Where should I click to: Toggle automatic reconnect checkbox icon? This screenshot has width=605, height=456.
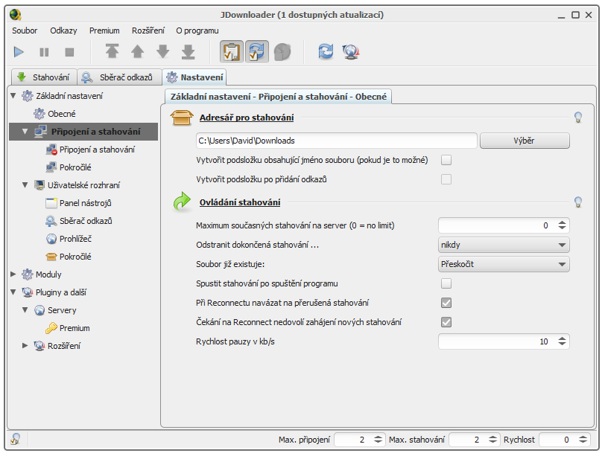pos(256,51)
